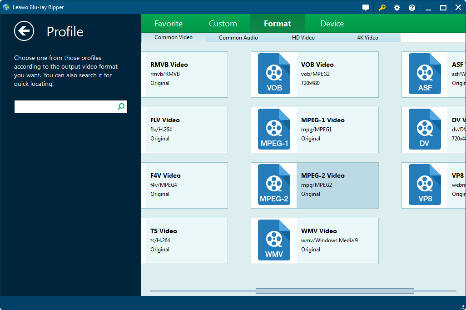Select the VOB video format icon
The height and width of the screenshot is (310, 466).
(x=274, y=74)
